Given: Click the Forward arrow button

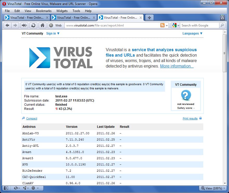Looking at the screenshot, I should [15, 25].
